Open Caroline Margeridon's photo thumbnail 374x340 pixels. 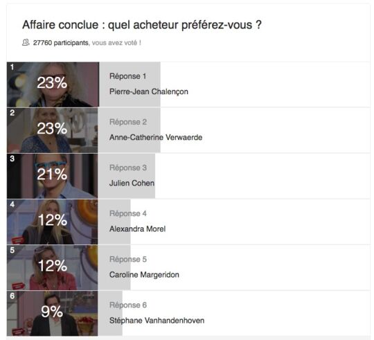[52, 267]
